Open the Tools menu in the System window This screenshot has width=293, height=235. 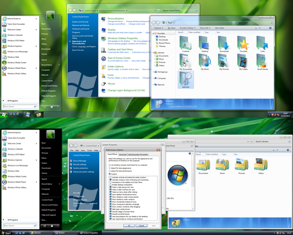click(x=90, y=150)
